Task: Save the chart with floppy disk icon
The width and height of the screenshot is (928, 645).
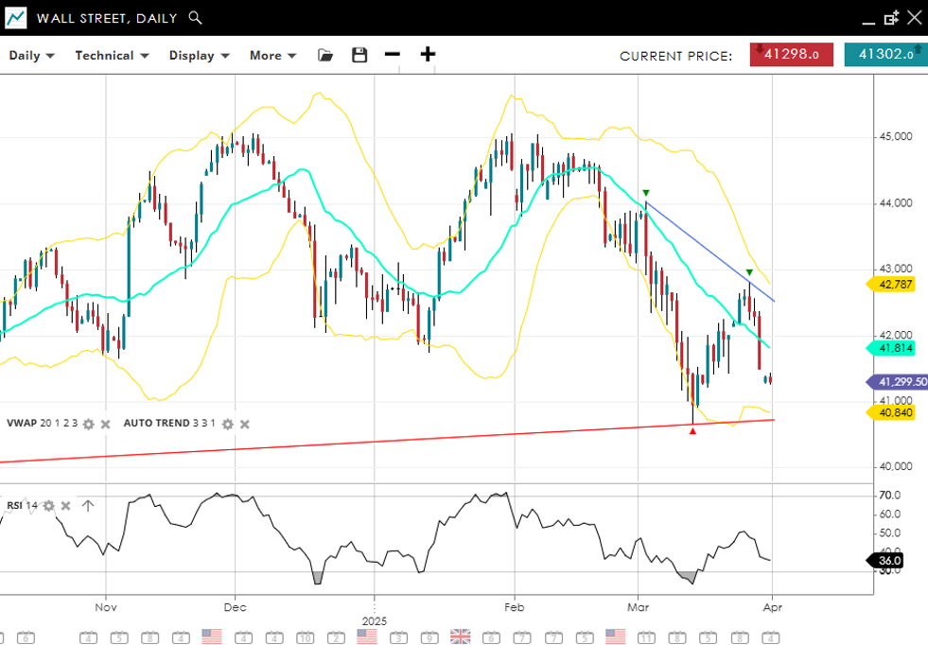Action: point(359,55)
